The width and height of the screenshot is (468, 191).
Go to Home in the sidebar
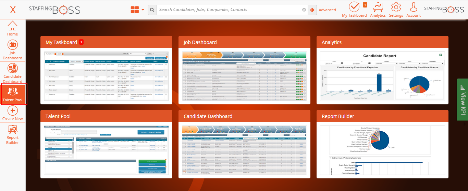click(x=13, y=28)
